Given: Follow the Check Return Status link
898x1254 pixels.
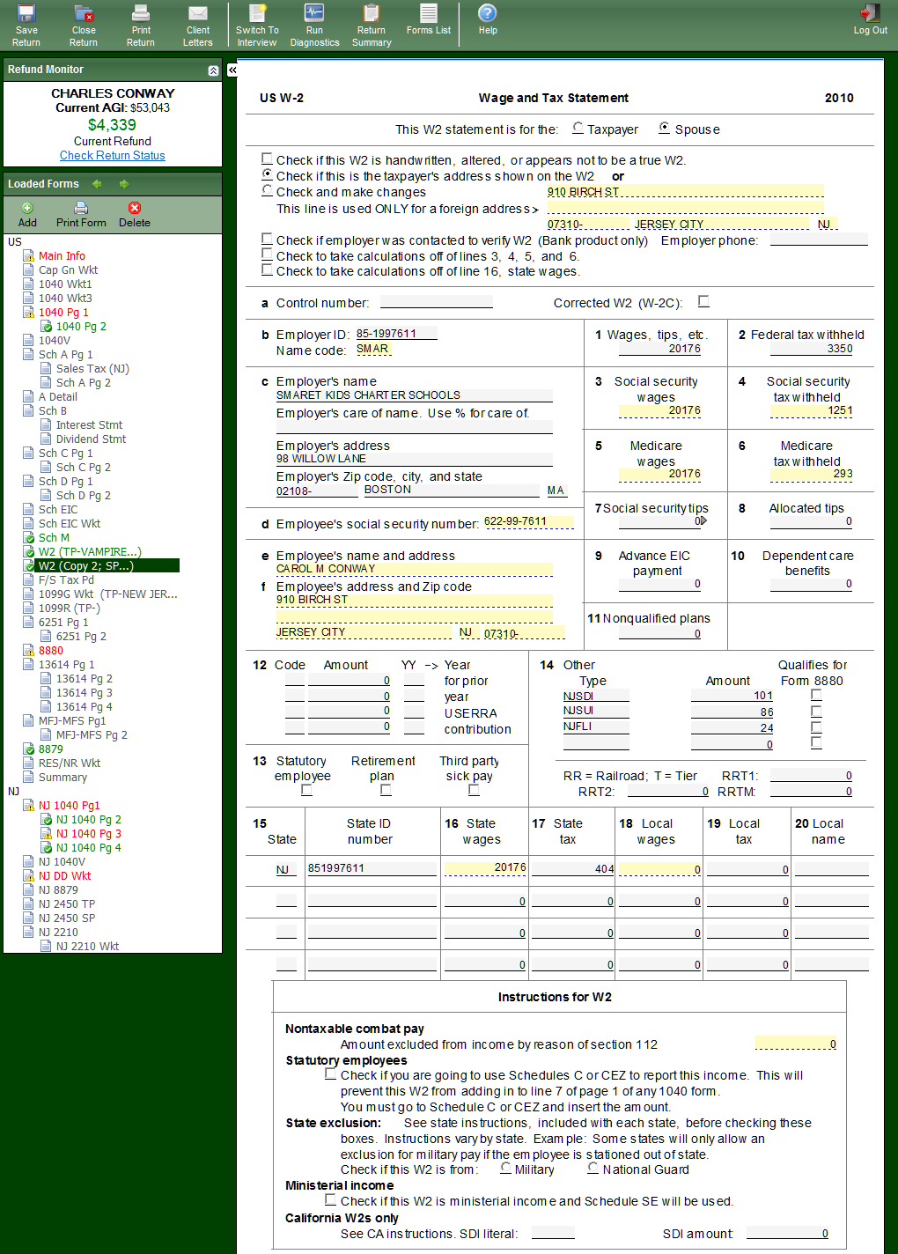Looking at the screenshot, I should tap(113, 156).
